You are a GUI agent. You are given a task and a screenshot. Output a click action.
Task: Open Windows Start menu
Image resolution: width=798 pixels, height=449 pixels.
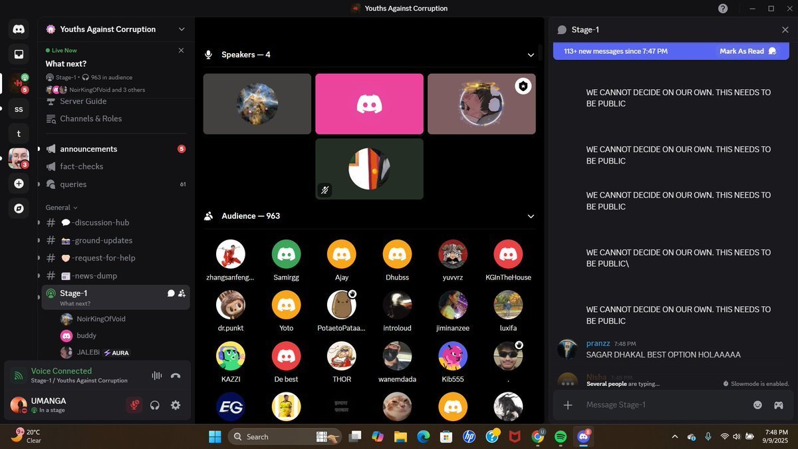(215, 437)
